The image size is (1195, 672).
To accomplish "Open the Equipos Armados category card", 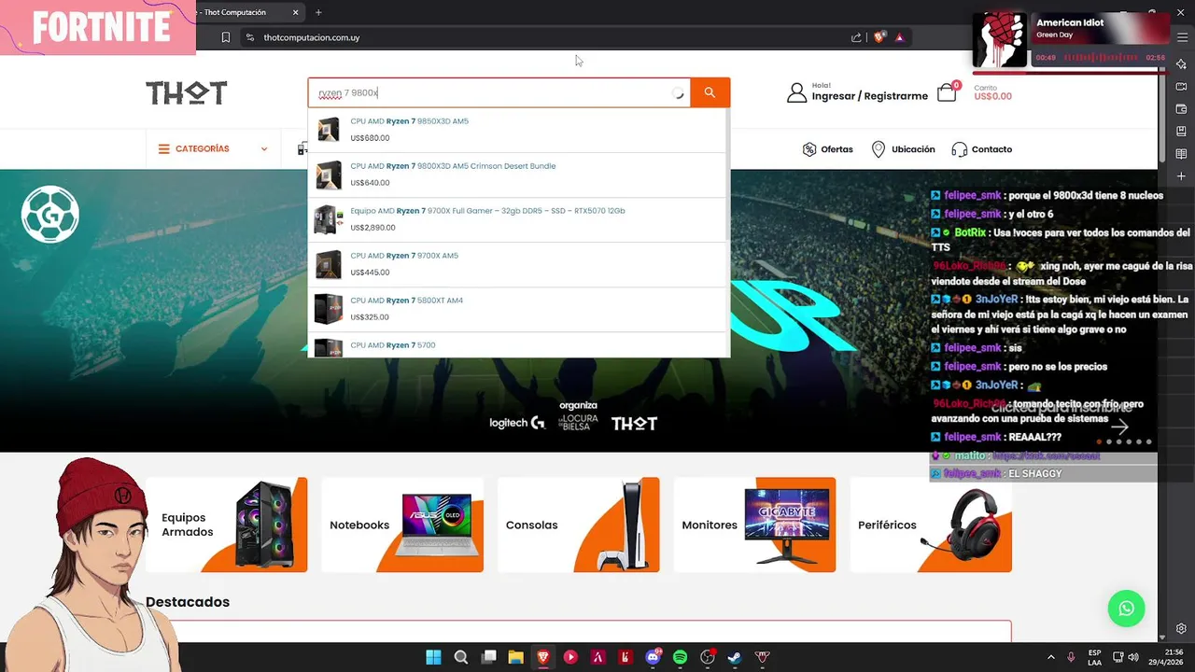I will [x=227, y=525].
